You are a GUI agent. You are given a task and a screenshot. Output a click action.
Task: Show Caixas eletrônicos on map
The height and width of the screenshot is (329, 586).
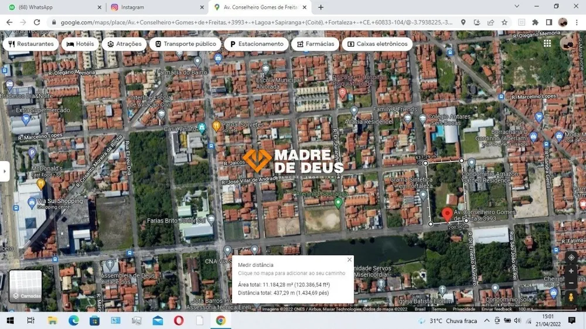click(x=377, y=44)
